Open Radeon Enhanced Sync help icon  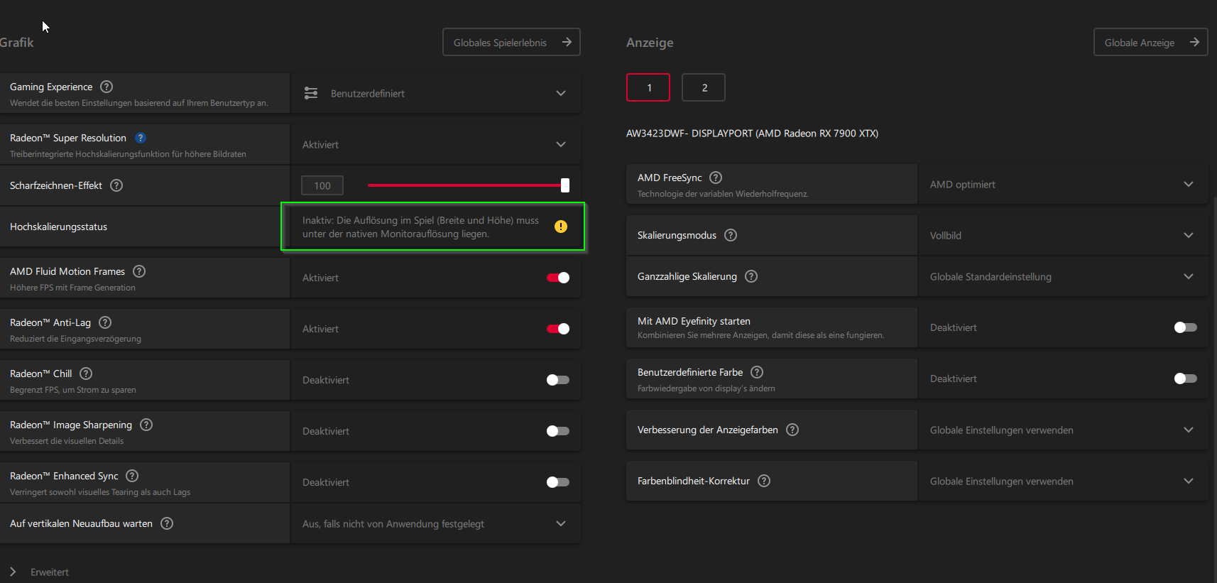[132, 476]
